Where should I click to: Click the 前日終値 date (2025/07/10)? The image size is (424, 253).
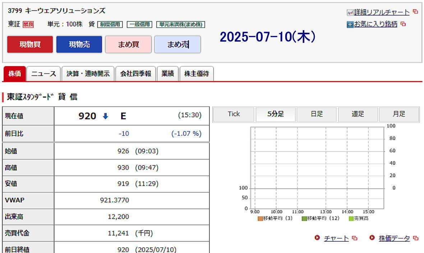click(x=156, y=249)
